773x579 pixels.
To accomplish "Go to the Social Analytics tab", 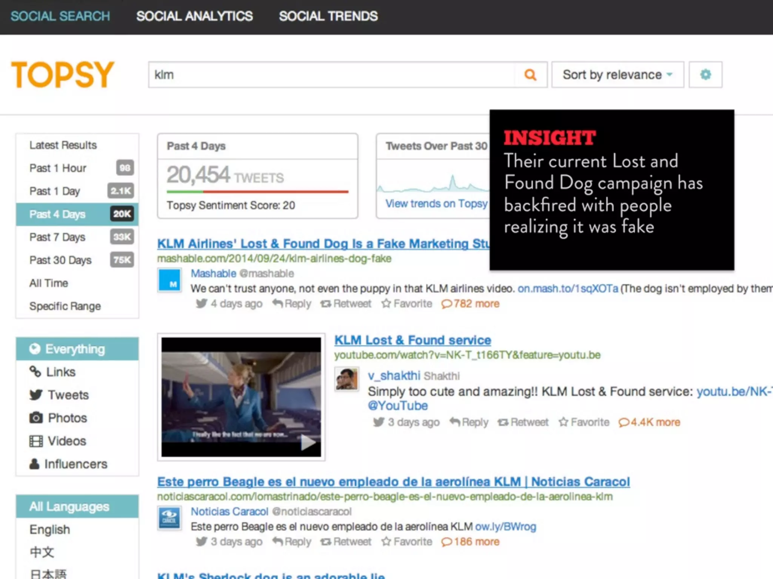I will (x=194, y=16).
